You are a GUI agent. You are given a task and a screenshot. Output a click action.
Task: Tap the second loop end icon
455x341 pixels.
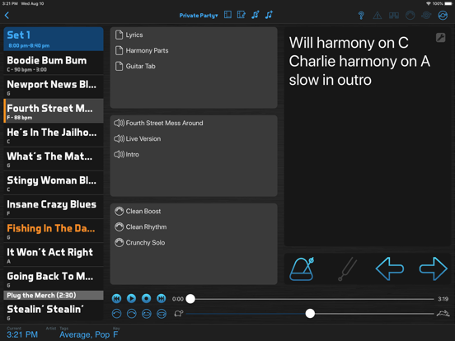tap(131, 314)
